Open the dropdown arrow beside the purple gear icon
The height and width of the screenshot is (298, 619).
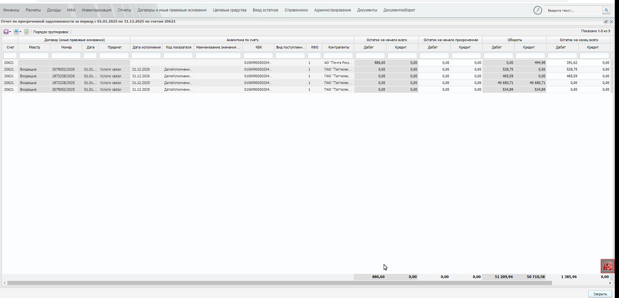10,32
